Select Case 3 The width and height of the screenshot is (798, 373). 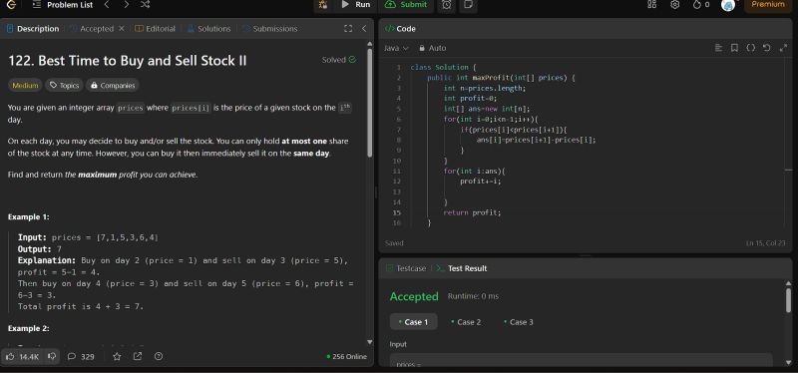point(519,321)
